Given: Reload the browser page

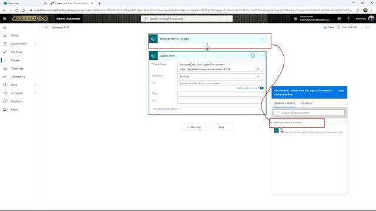Looking at the screenshot, I should 17,11.
